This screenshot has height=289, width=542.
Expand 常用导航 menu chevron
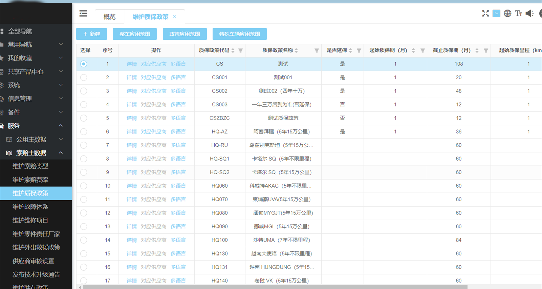pos(61,44)
